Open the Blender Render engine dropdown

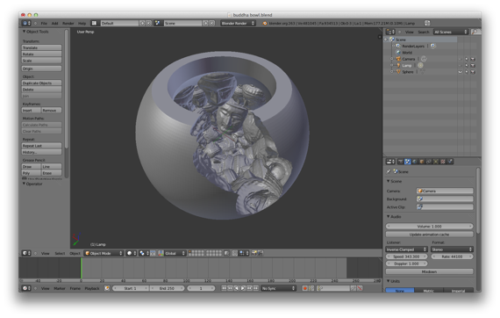238,24
